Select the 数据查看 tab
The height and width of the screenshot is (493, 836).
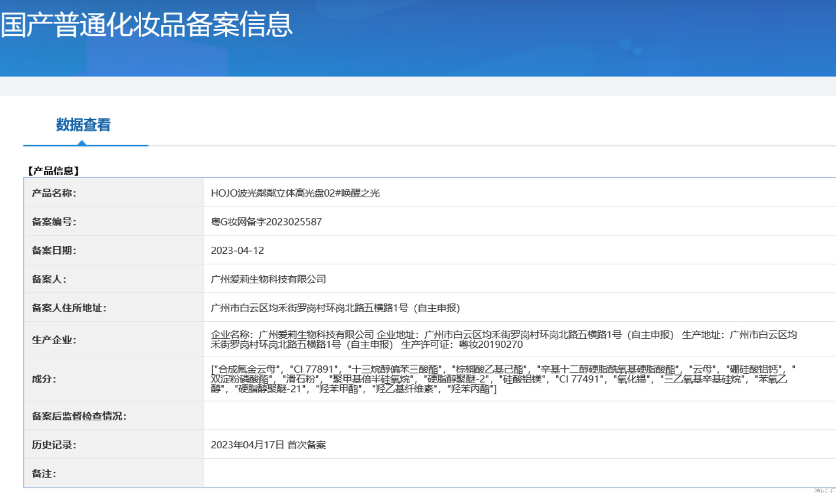pos(83,125)
